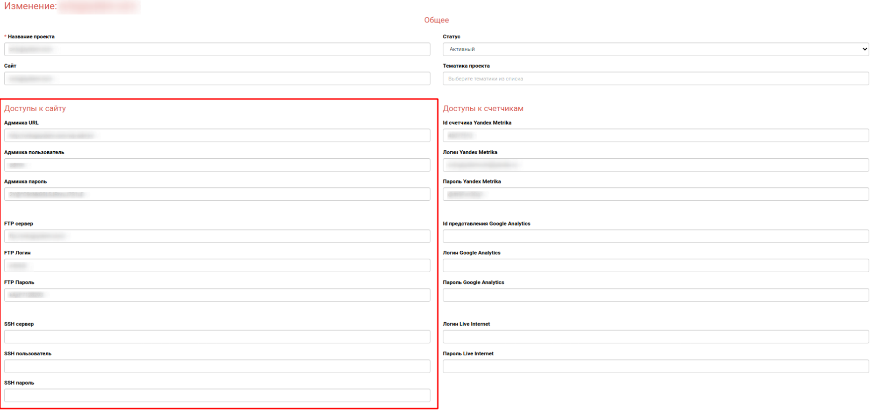The height and width of the screenshot is (416, 870).
Task: Click the SSH пароль field
Action: 217,395
